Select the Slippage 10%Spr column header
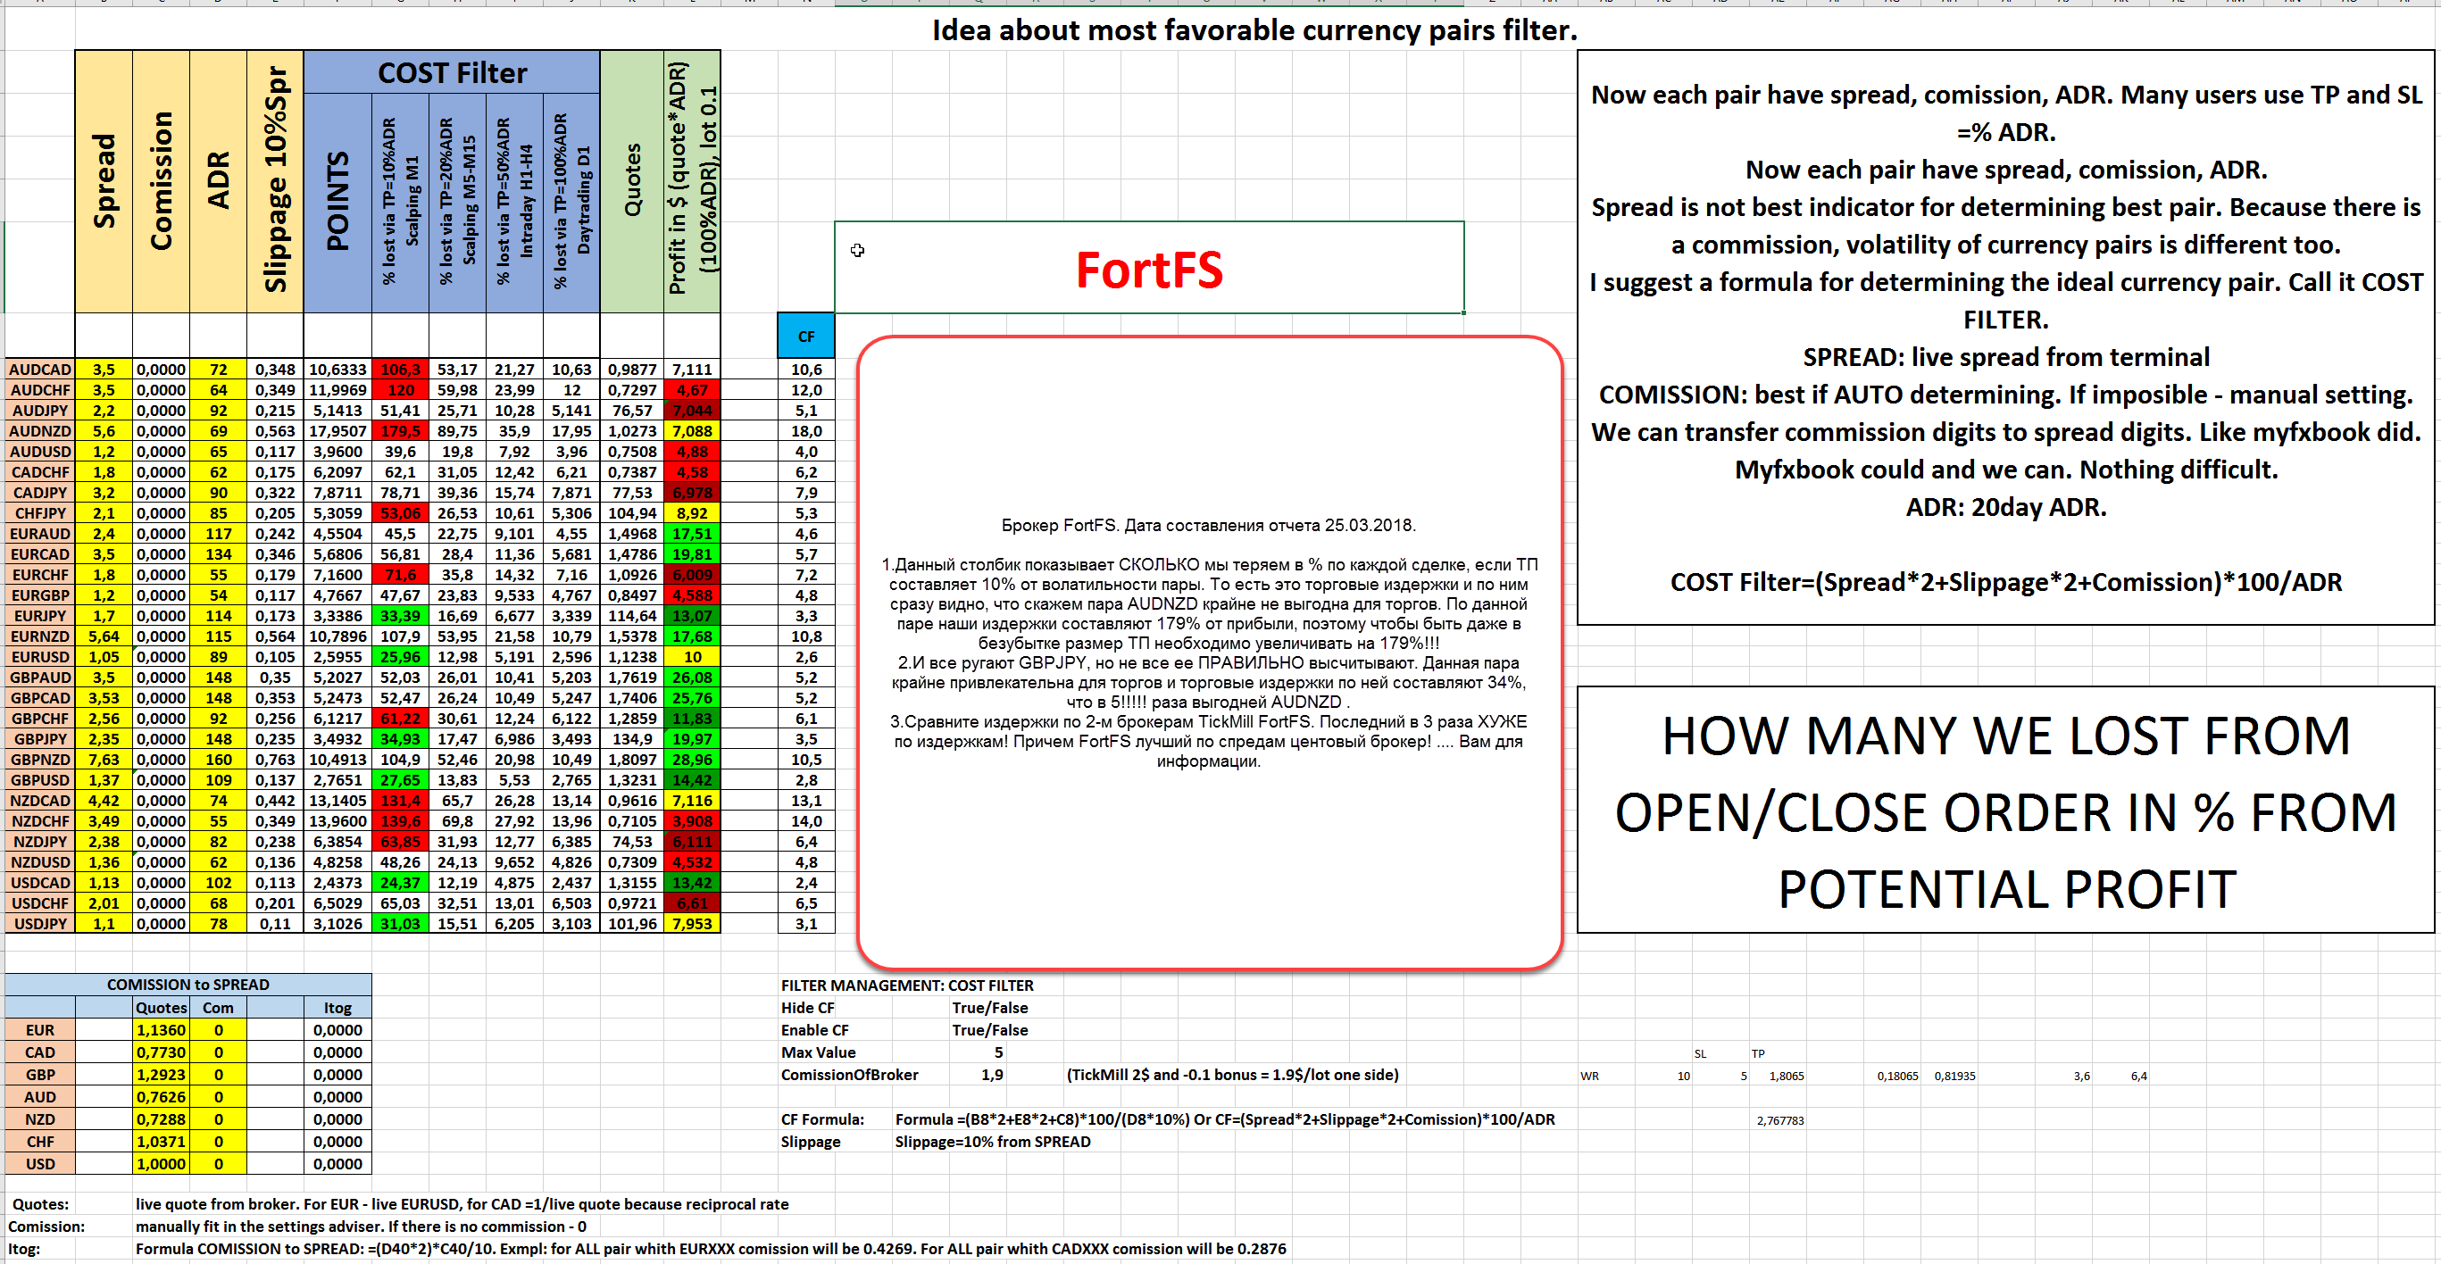 coord(275,181)
